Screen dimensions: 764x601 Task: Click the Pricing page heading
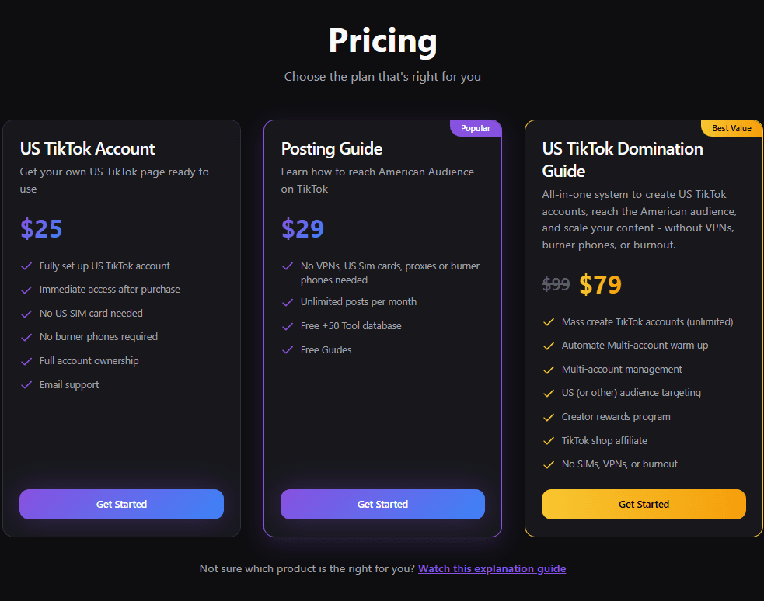click(x=382, y=40)
